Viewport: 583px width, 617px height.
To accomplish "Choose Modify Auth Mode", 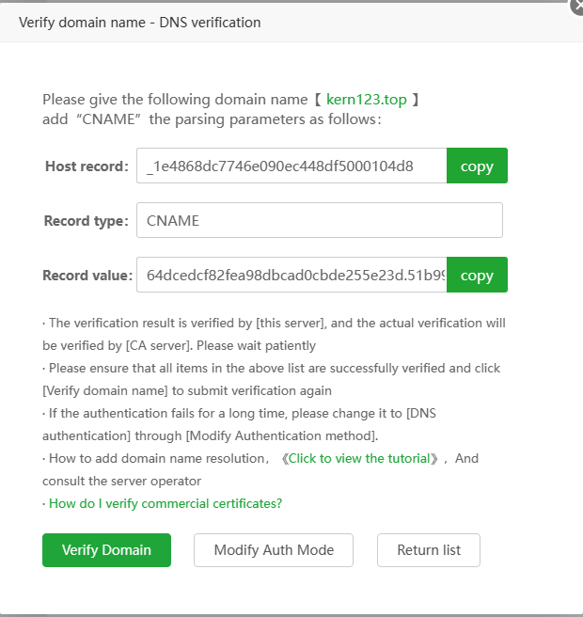I will tap(274, 550).
